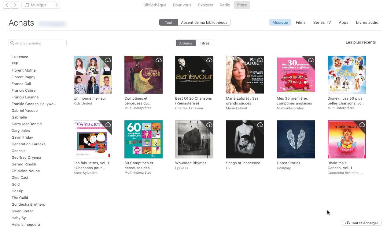Download Wounded Rhymes via cloud icon
This screenshot has width=387, height=227.
pos(209,125)
